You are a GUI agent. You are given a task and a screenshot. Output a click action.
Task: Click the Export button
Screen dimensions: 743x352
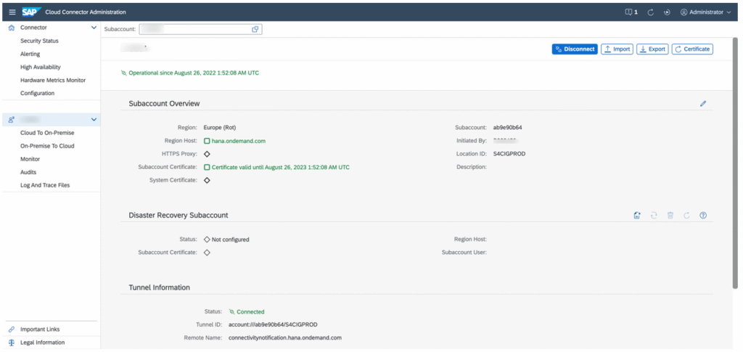pos(652,49)
